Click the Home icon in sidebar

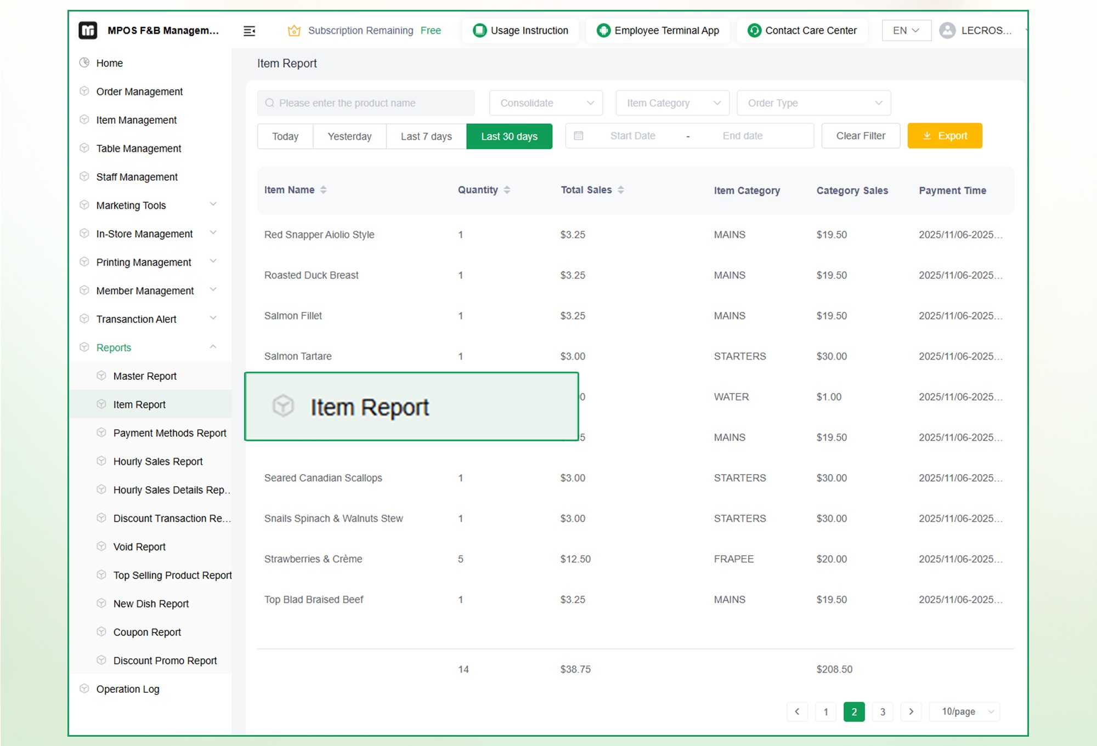pyautogui.click(x=84, y=62)
